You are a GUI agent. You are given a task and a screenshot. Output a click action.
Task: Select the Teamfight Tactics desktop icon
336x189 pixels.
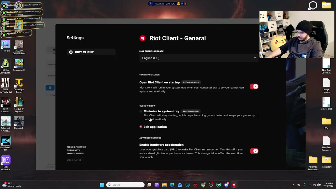click(x=19, y=86)
